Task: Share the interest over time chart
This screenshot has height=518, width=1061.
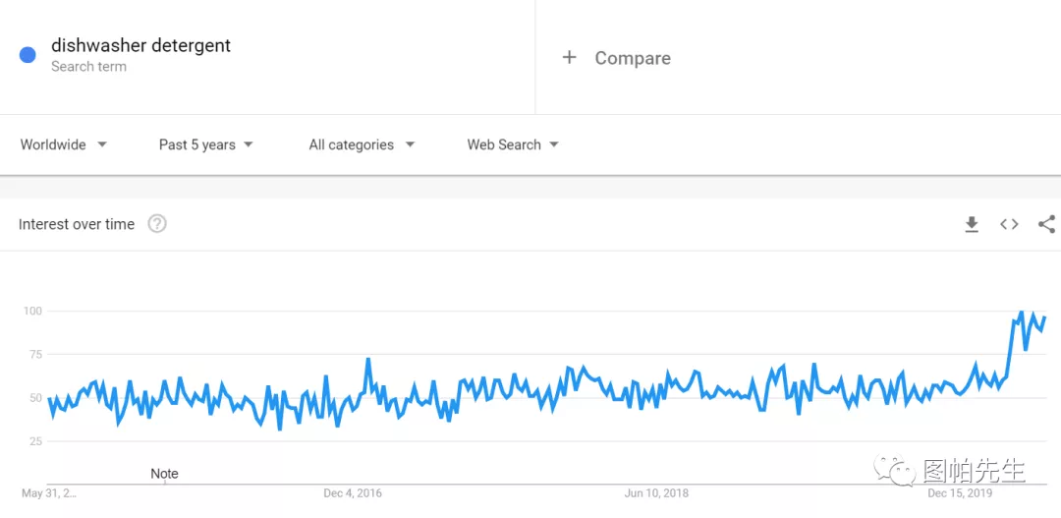Action: point(1047,224)
